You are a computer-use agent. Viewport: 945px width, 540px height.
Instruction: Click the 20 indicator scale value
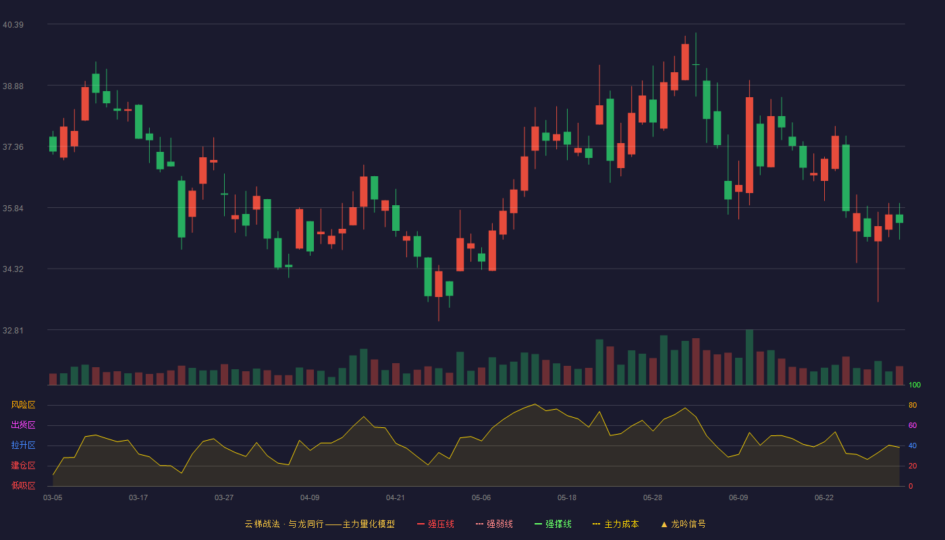pyautogui.click(x=913, y=466)
